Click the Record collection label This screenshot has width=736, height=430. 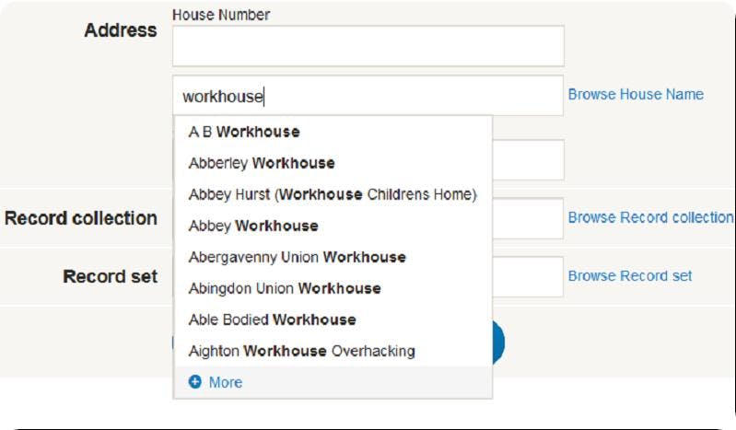point(81,218)
